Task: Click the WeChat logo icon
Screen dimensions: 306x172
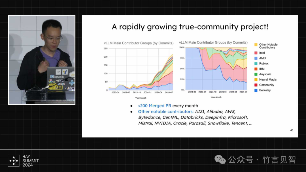Action: [x=220, y=160]
